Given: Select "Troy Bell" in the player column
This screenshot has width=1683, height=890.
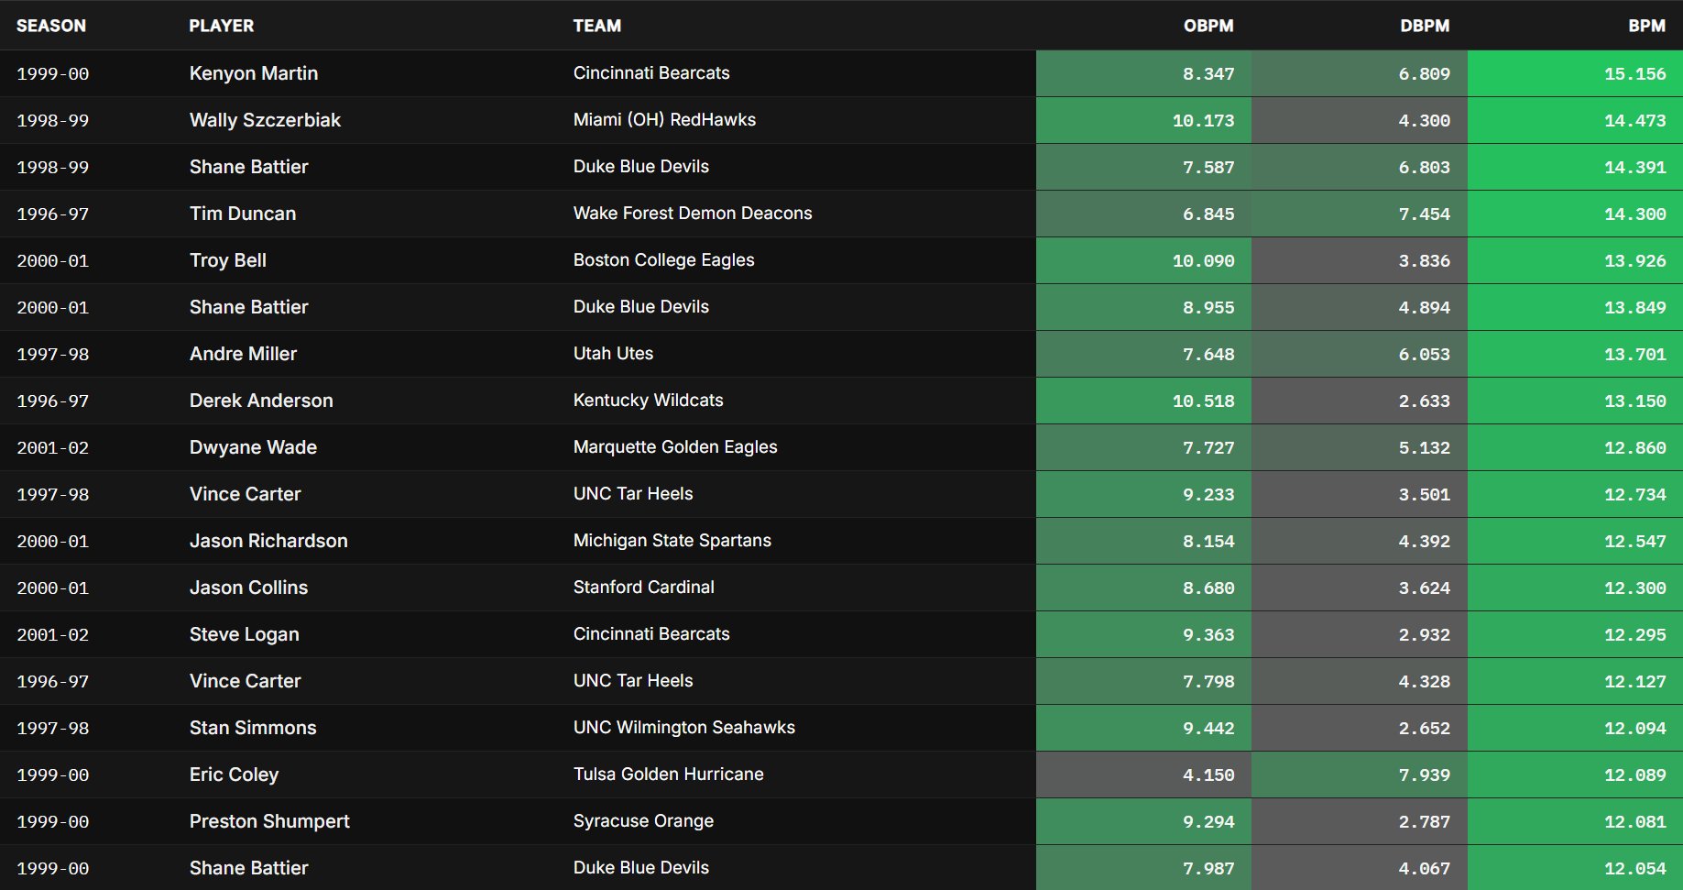Looking at the screenshot, I should pos(228,260).
